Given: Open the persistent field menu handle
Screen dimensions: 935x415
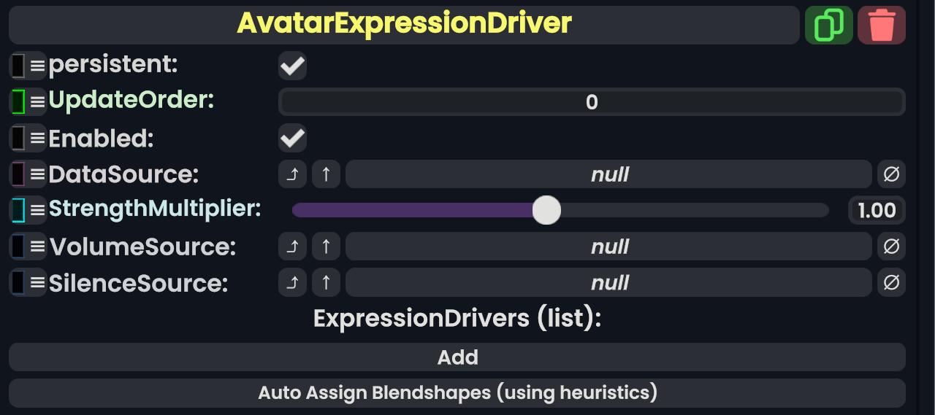Looking at the screenshot, I should coord(37,66).
